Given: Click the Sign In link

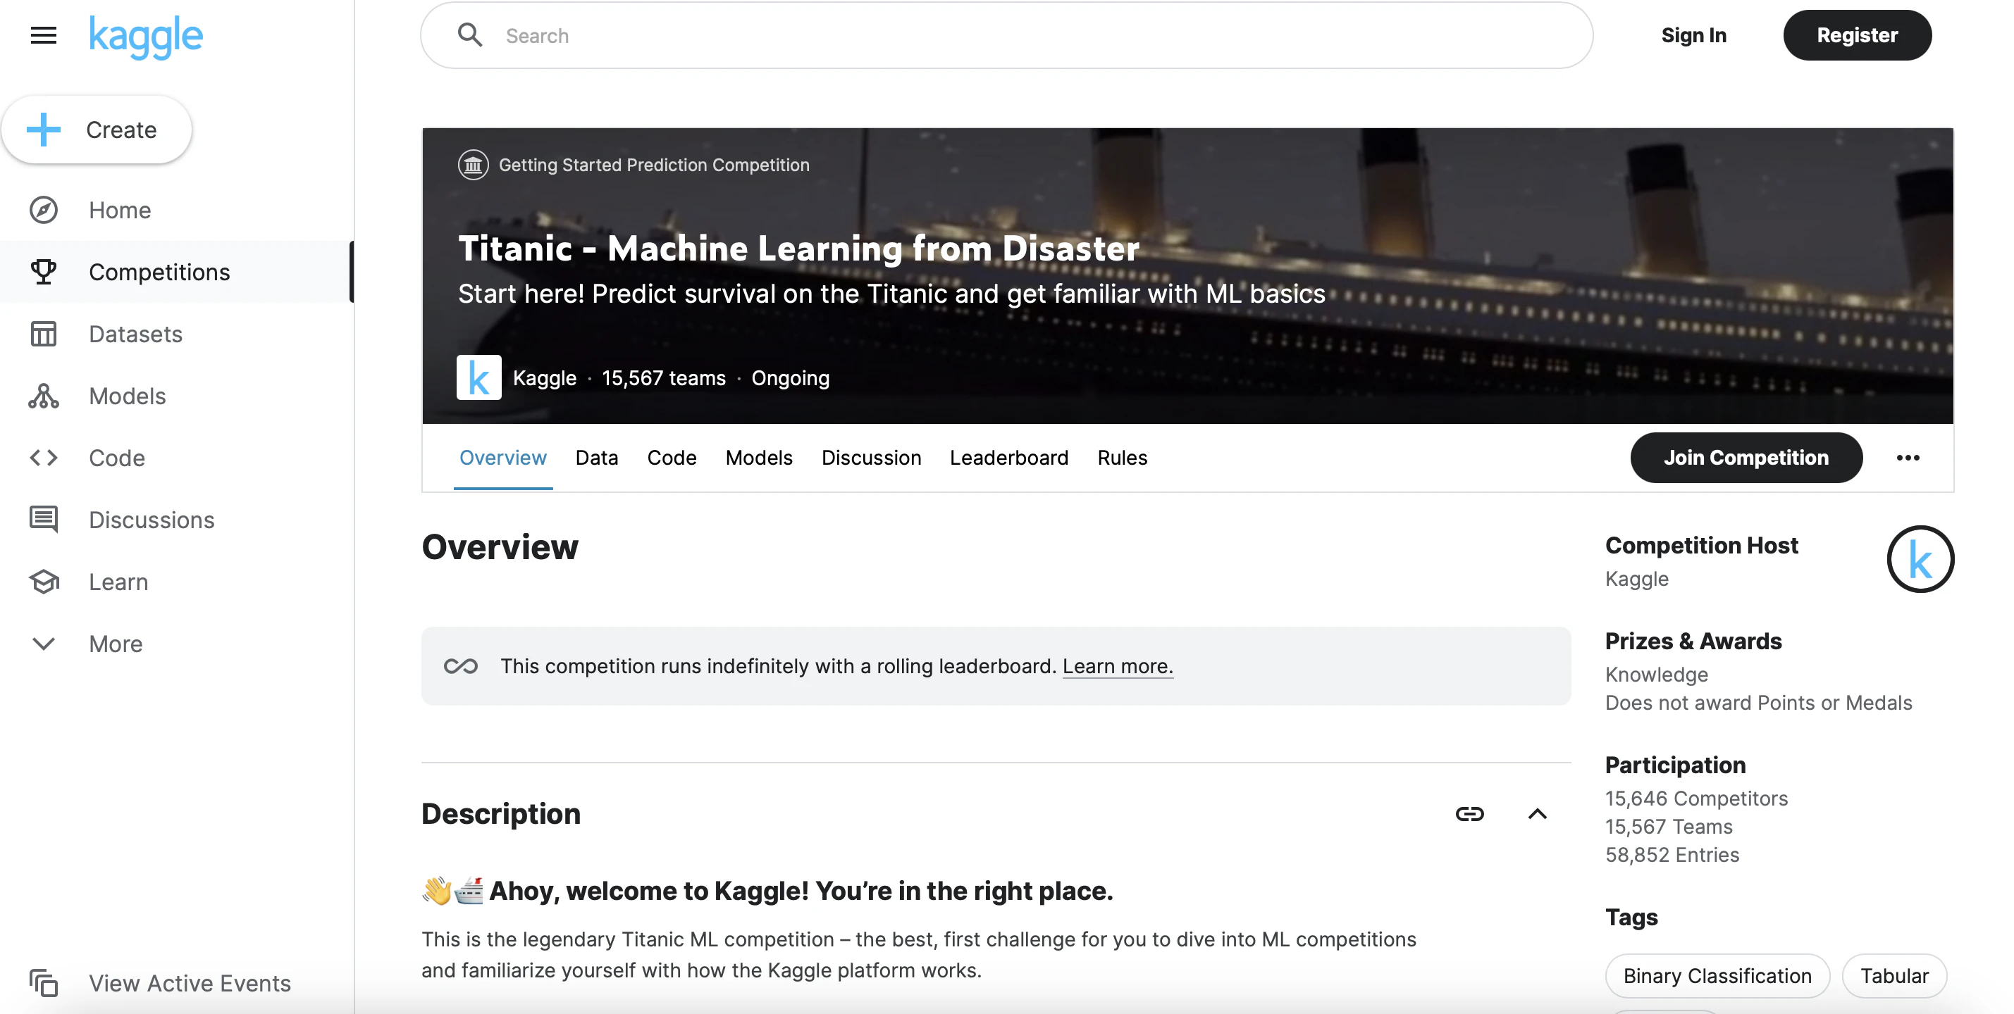Looking at the screenshot, I should tap(1693, 35).
